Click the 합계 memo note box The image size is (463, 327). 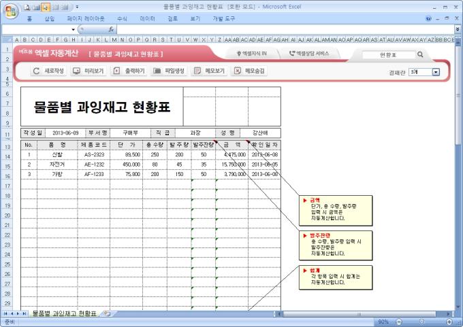pyautogui.click(x=336, y=277)
